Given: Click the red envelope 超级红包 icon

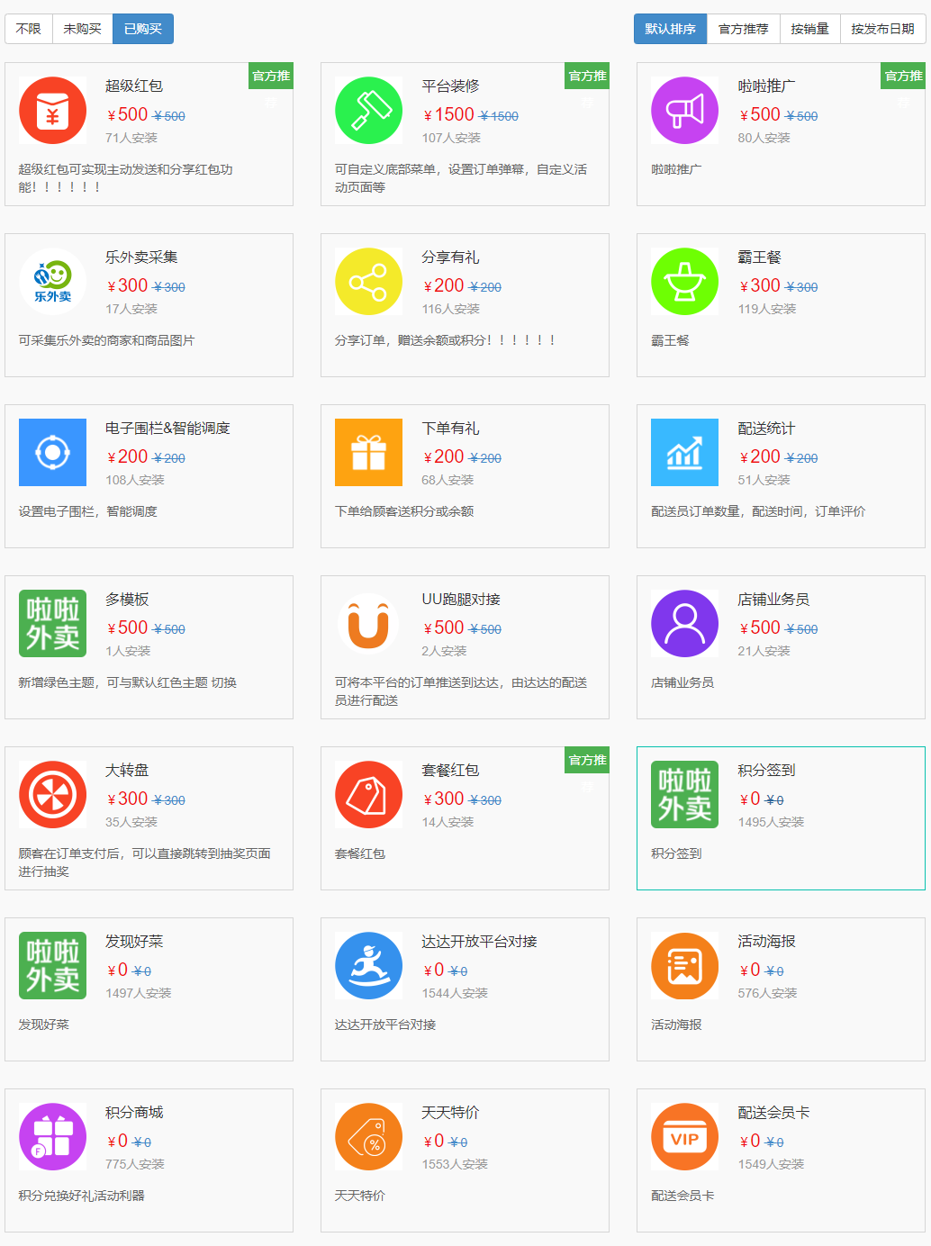Looking at the screenshot, I should (52, 111).
